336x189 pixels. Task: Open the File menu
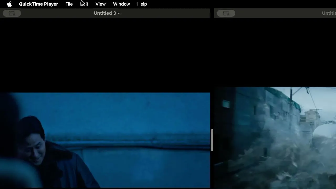[69, 4]
